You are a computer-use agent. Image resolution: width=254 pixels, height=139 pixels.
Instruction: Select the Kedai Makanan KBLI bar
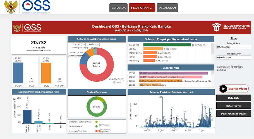[x=150, y=85]
